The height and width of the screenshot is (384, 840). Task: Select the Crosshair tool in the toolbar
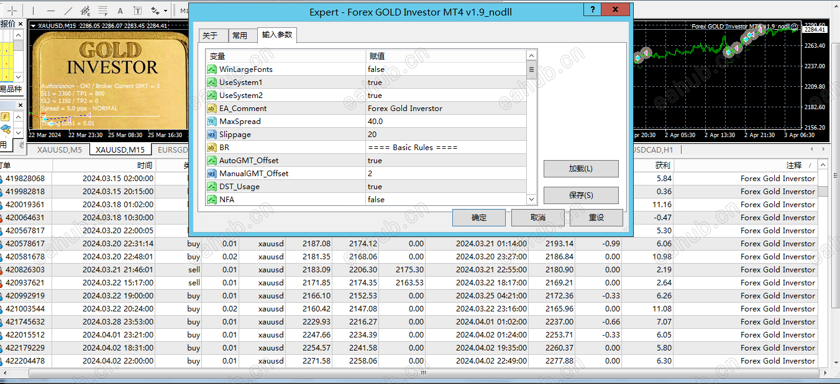point(12,11)
